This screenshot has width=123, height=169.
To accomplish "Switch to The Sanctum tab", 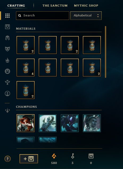I will (55, 6).
